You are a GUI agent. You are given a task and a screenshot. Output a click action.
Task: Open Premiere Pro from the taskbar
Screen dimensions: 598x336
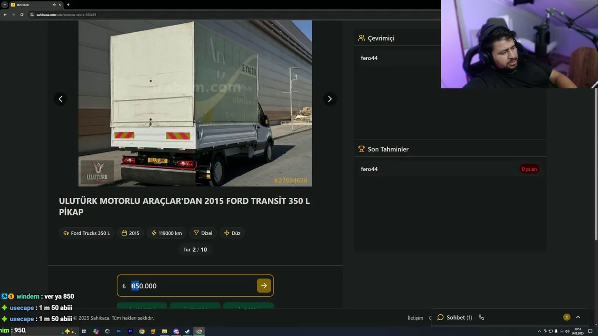click(130, 331)
